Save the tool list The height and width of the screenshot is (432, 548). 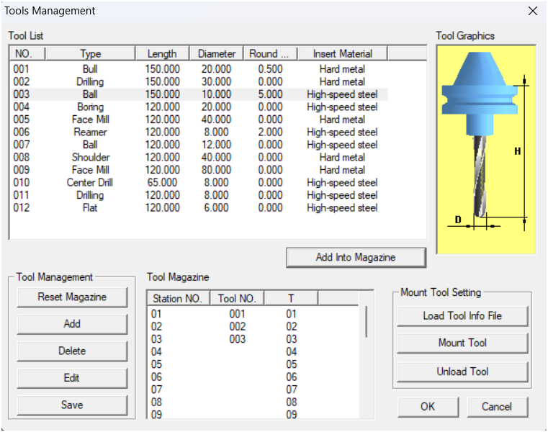[72, 405]
